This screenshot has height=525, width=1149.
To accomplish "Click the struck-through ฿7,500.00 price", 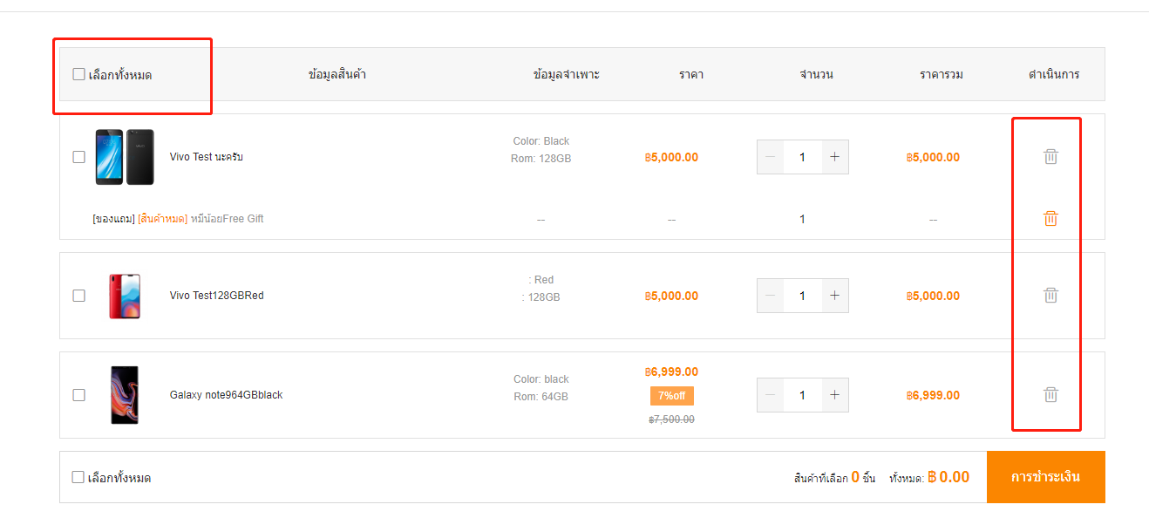I will point(671,419).
